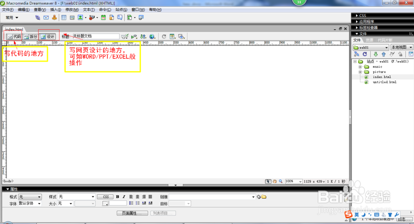Click the Expand Files panel icon
Screen dimensions: 414x224
point(411,54)
